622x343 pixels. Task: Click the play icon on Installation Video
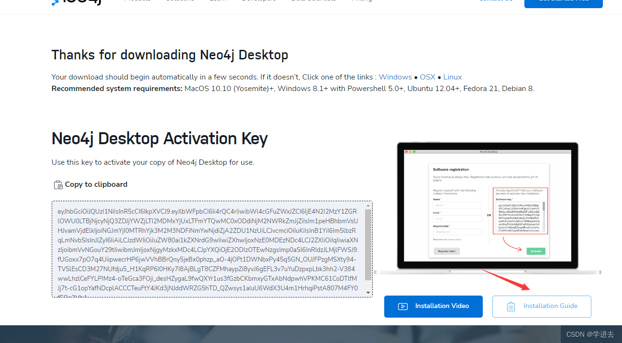[403, 306]
